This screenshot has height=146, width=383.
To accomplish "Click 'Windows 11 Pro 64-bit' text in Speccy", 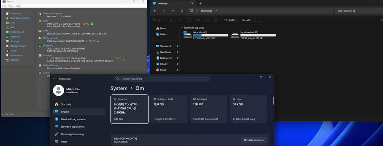I will (59, 16).
